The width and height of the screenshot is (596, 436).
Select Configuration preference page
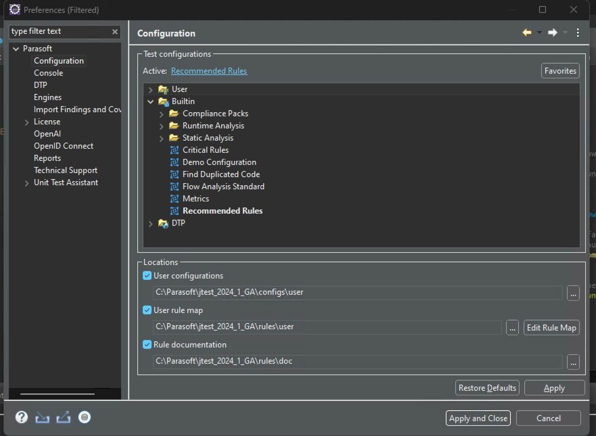tap(59, 61)
